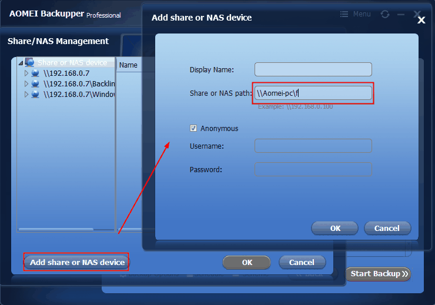Collapse the Share or NAS device tree root
This screenshot has width=435, height=305.
point(21,63)
